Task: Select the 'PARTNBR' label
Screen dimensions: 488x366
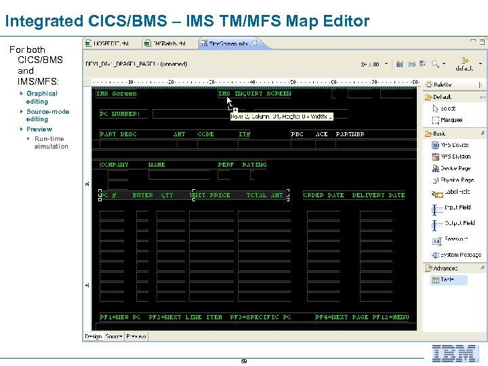Action: (x=350, y=134)
